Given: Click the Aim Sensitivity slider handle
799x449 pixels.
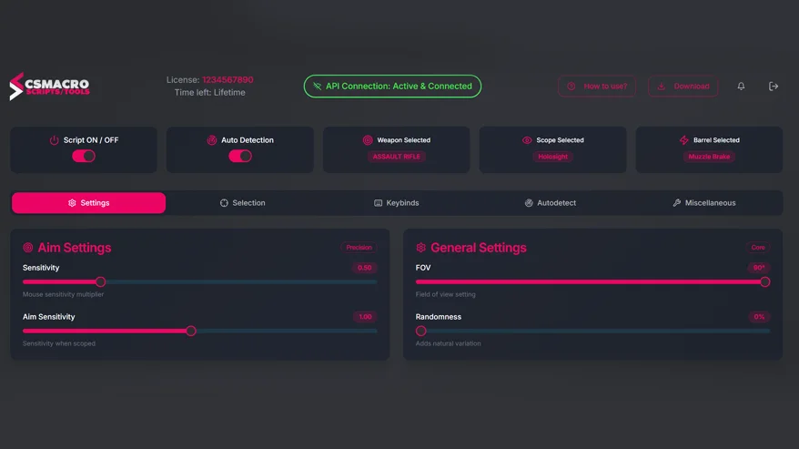Looking at the screenshot, I should [191, 332].
